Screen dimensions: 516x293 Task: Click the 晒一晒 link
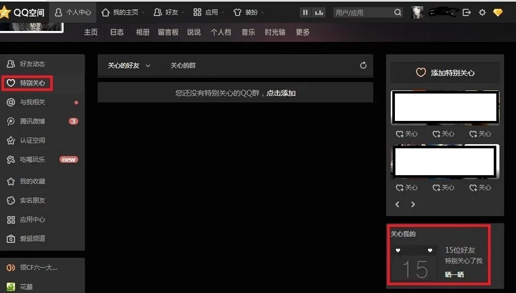pos(454,274)
